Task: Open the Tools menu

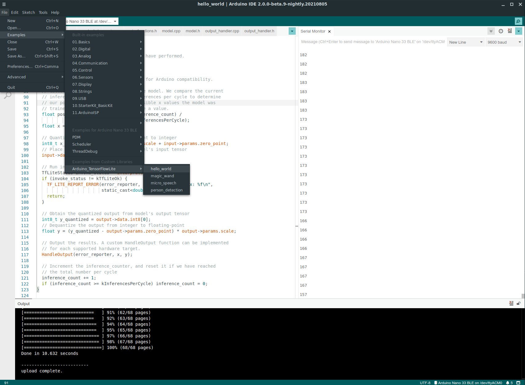Action: [43, 12]
